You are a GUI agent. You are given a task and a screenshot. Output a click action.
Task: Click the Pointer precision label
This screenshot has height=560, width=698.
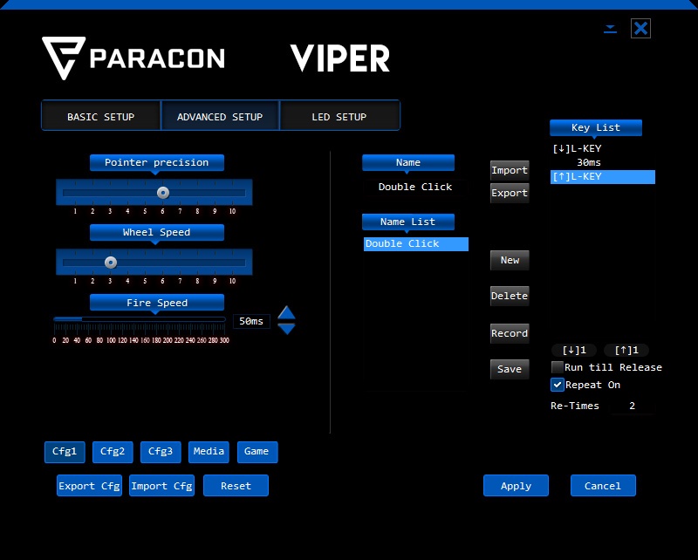tap(157, 163)
